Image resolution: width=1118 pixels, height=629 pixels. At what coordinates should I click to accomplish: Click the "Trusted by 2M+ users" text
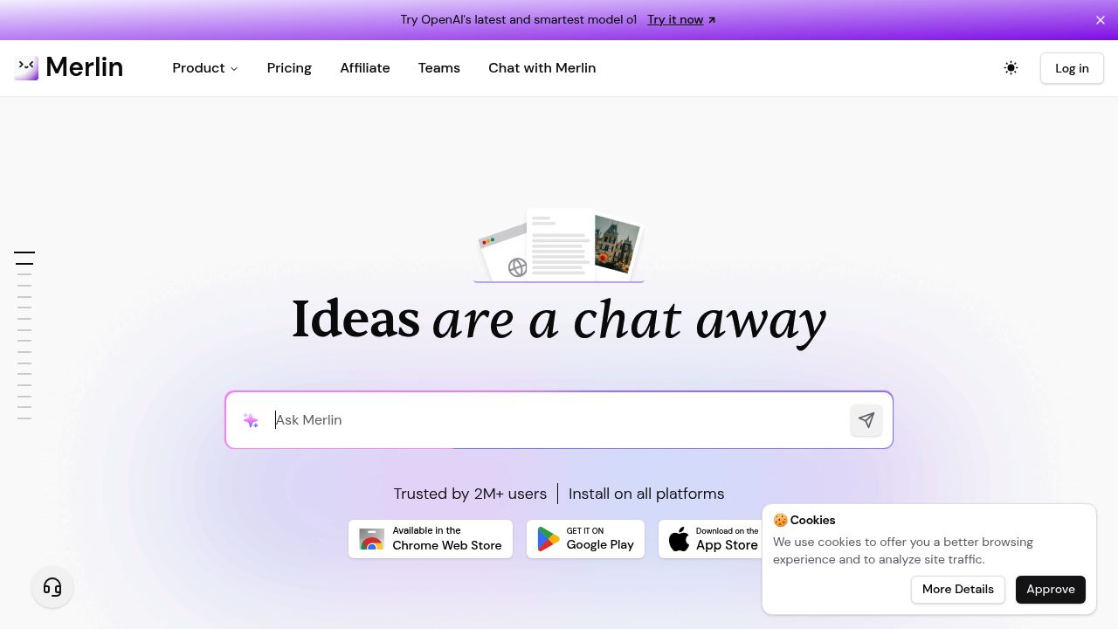coord(470,494)
